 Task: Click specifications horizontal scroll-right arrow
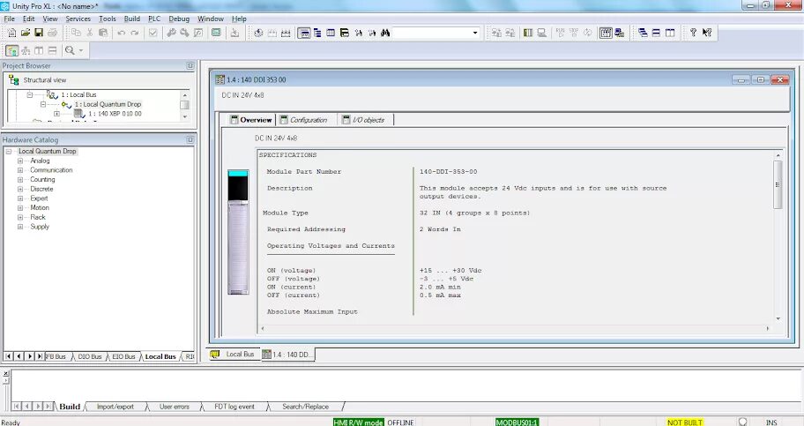[768, 328]
